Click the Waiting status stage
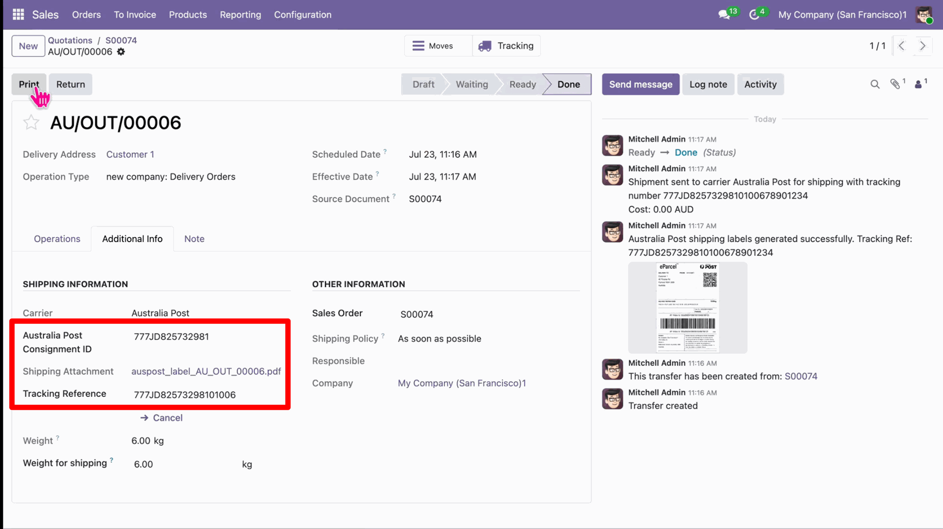Viewport: 943px width, 529px height. tap(472, 84)
